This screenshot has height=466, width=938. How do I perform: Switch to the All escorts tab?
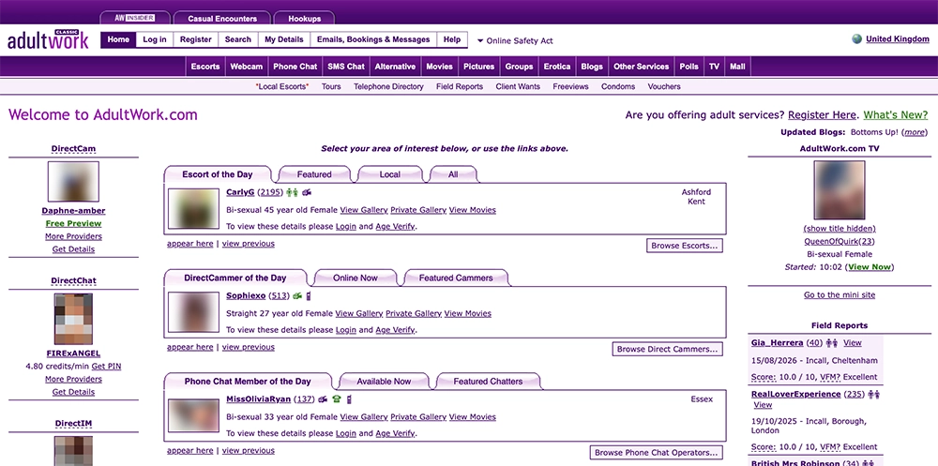453,174
